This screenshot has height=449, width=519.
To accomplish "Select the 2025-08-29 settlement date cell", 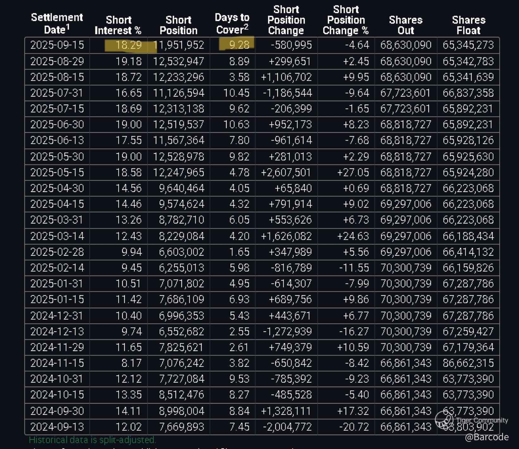I will click(x=57, y=61).
